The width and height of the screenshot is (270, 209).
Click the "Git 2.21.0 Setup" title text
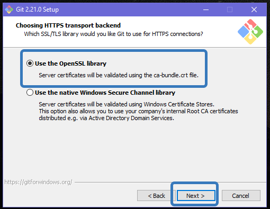pyautogui.click(x=37, y=10)
